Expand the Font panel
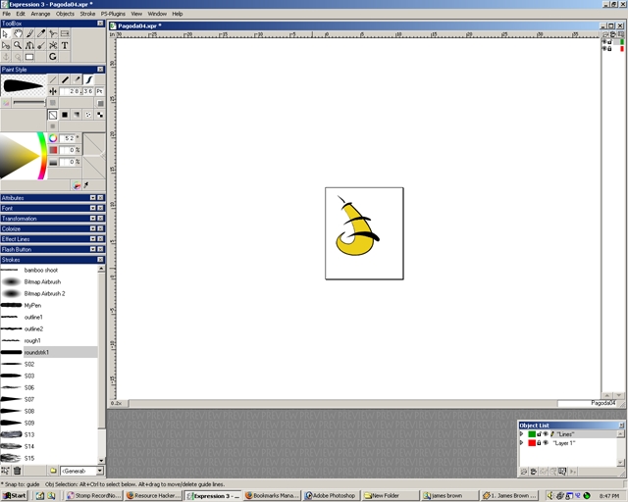The width and height of the screenshot is (628, 502). (x=93, y=208)
